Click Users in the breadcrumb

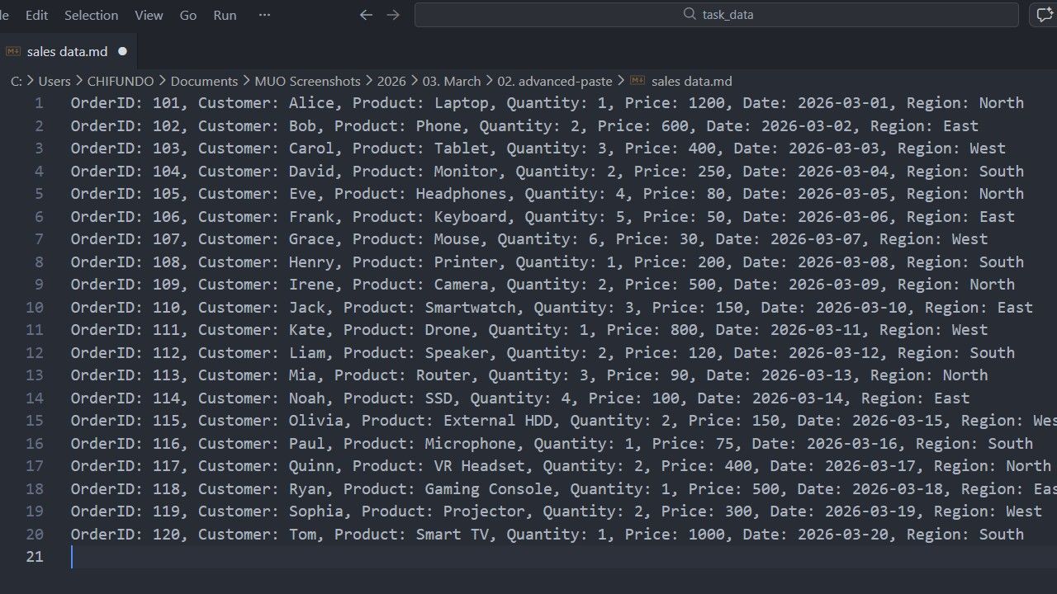(55, 81)
